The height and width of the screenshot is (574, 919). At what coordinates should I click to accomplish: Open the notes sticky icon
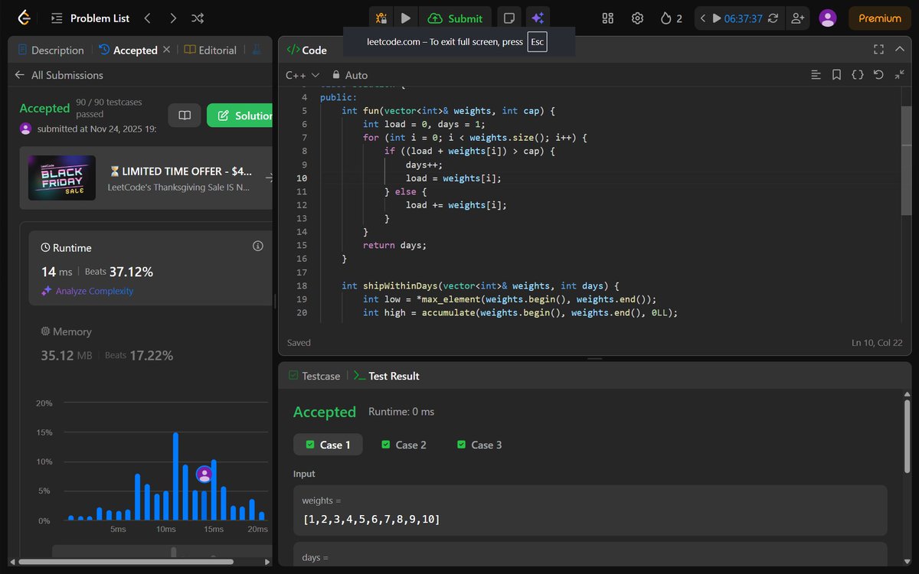[508, 18]
